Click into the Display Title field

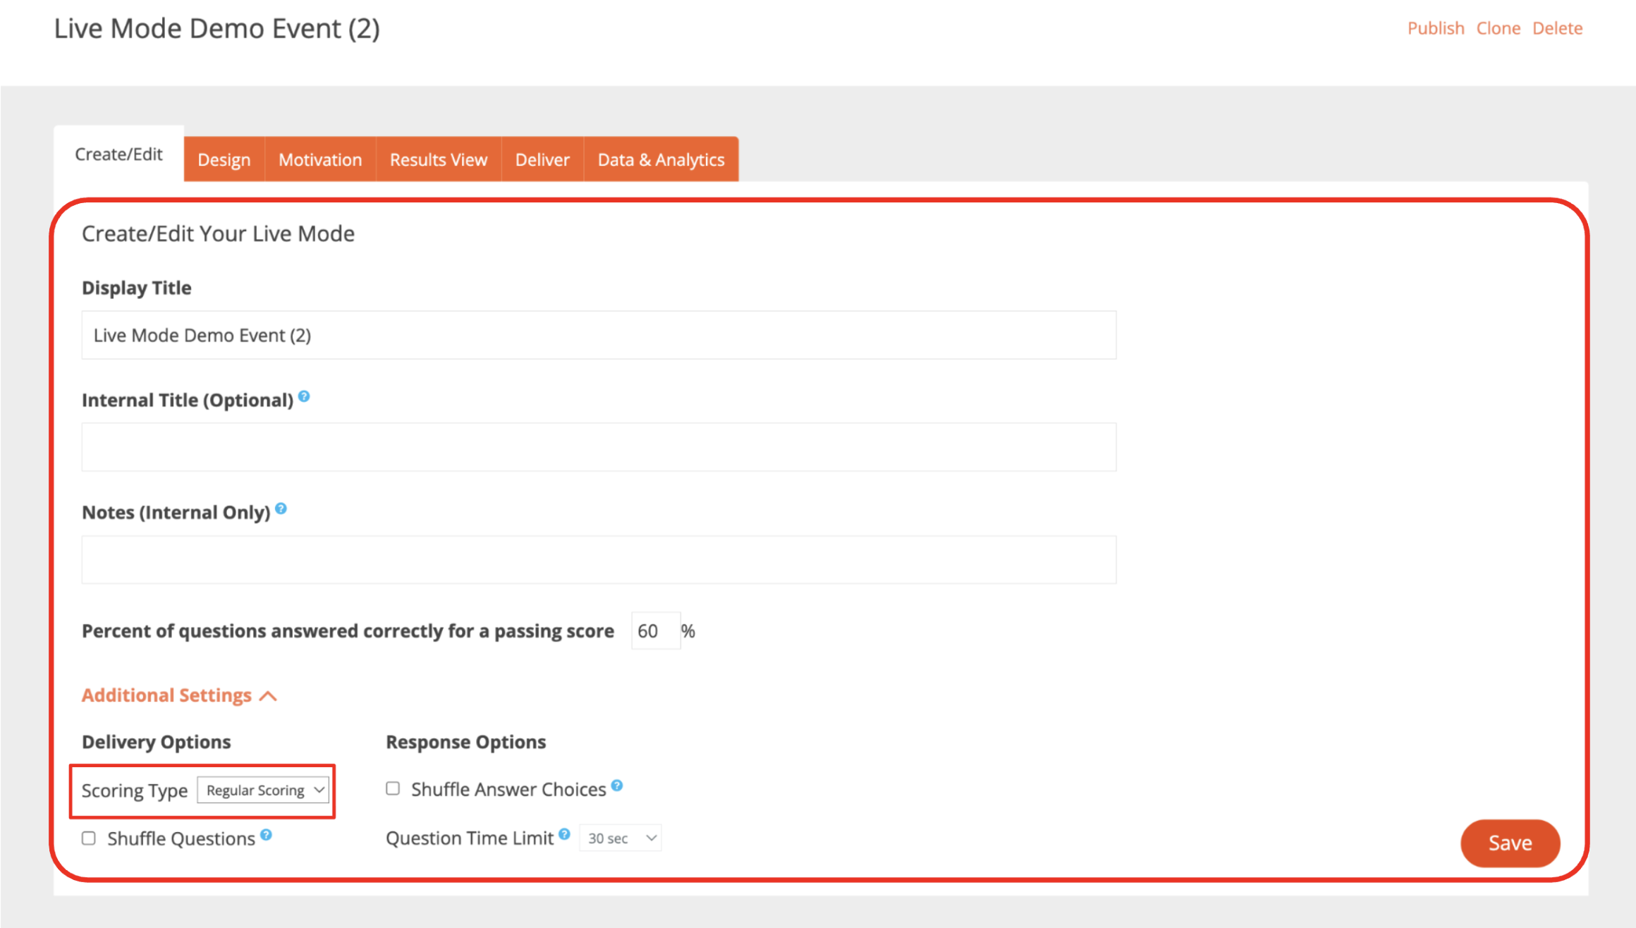598,335
